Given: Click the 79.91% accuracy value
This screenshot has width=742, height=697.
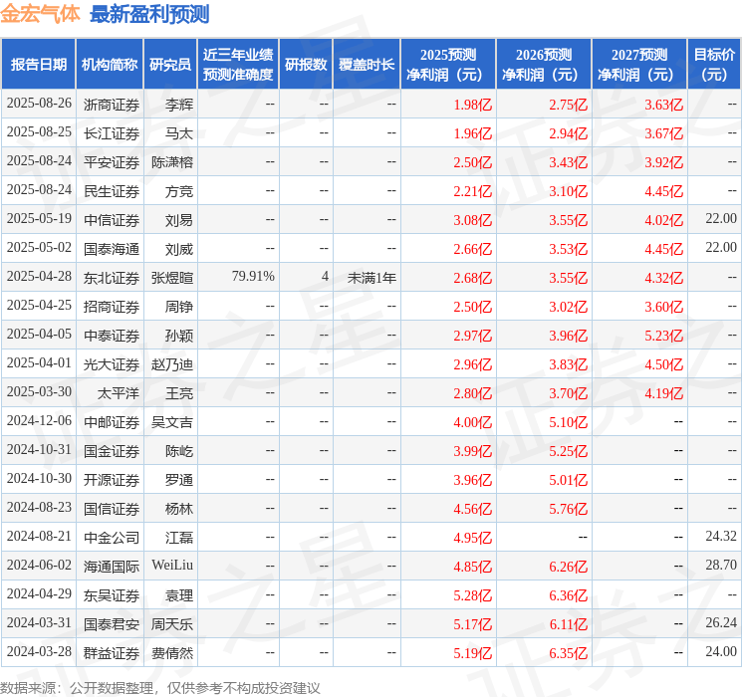Looking at the screenshot, I should (253, 277).
